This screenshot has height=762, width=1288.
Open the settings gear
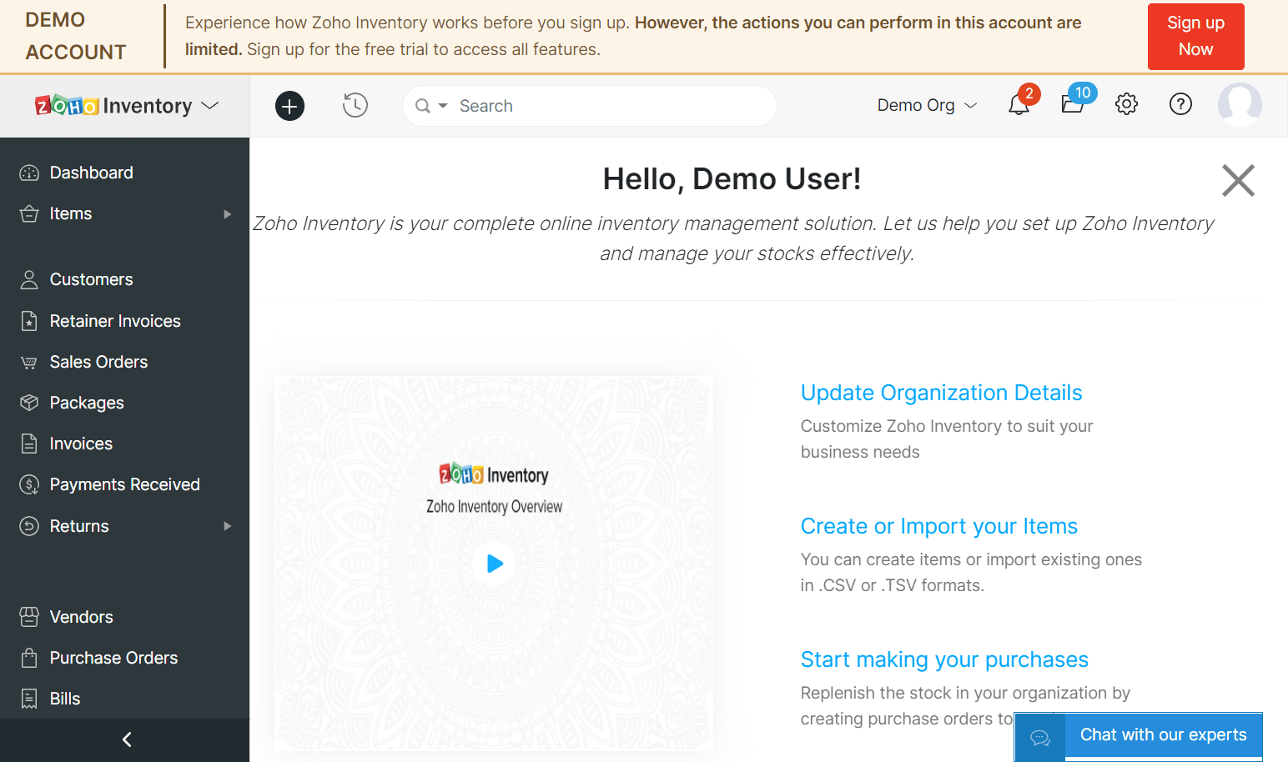pyautogui.click(x=1126, y=104)
